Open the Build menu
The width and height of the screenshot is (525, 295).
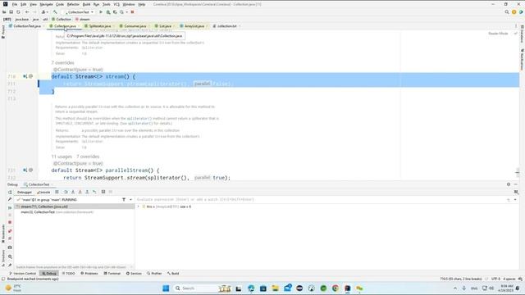[86, 4]
